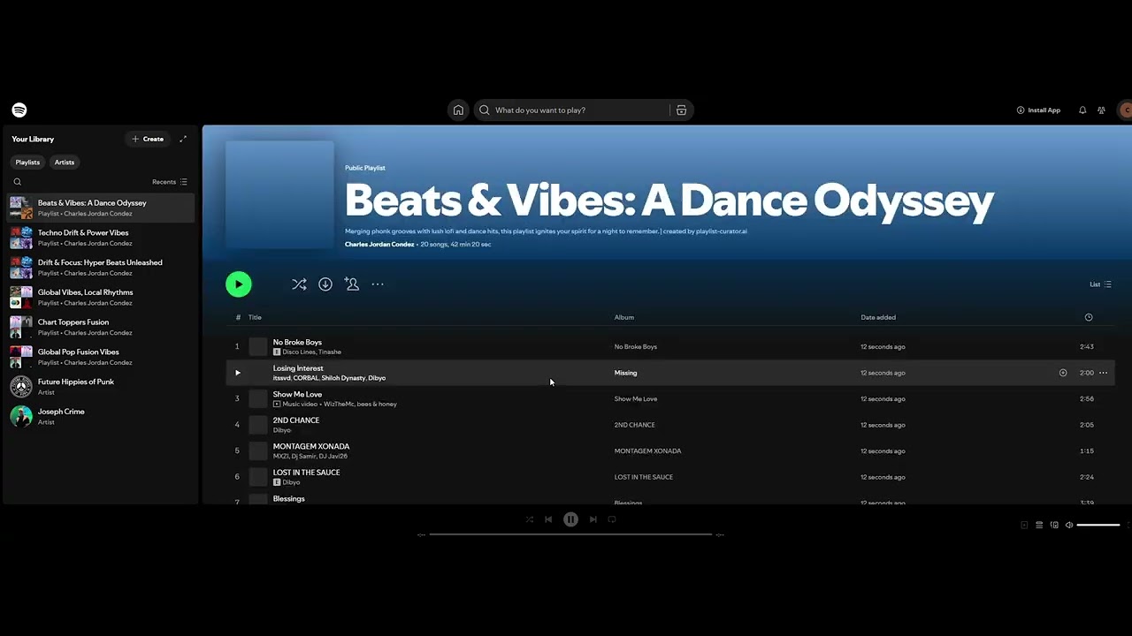Click Install App
Image resolution: width=1132 pixels, height=636 pixels.
click(1038, 110)
